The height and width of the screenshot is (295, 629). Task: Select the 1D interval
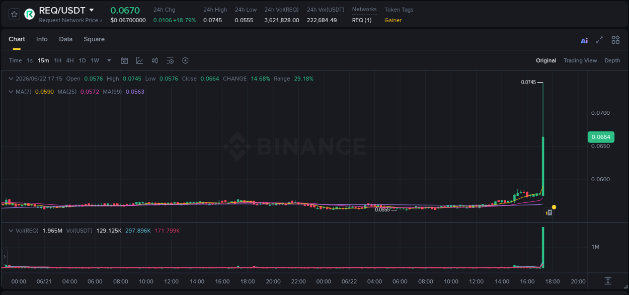click(82, 60)
